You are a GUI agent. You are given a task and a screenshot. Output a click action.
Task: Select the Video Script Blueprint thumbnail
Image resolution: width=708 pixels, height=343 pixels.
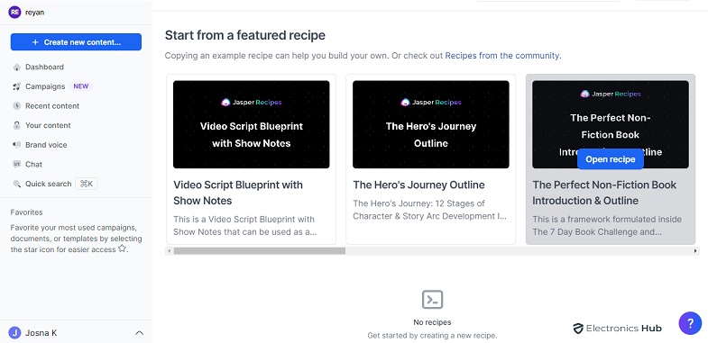tap(252, 124)
